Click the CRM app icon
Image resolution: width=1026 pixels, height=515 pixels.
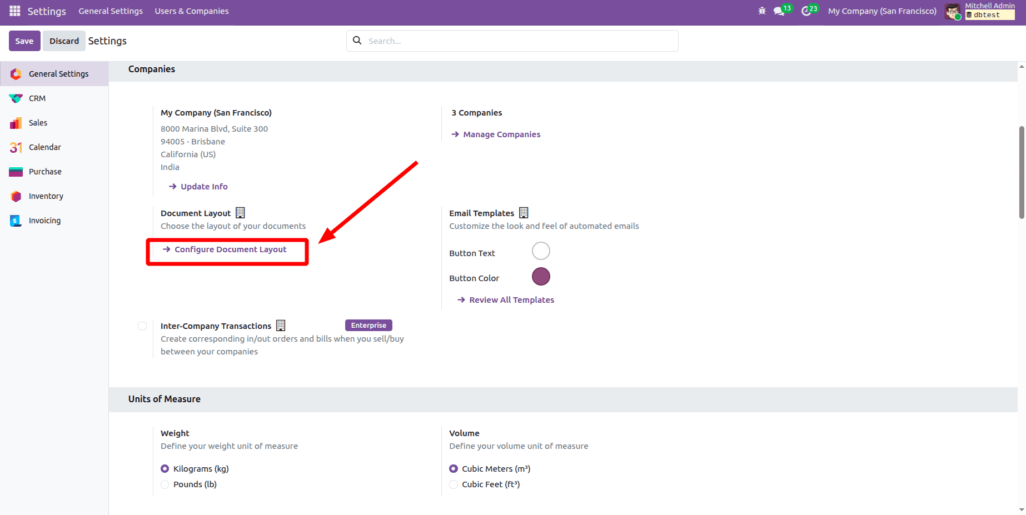click(x=16, y=98)
